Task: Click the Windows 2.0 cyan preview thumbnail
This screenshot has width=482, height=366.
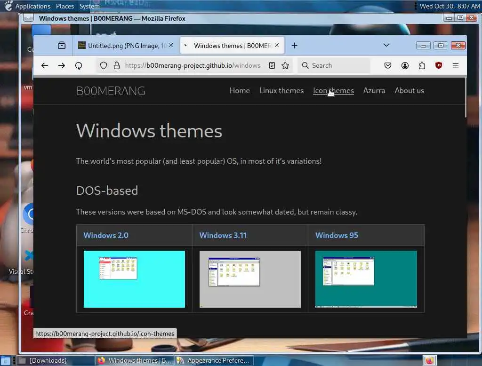Action: [134, 279]
